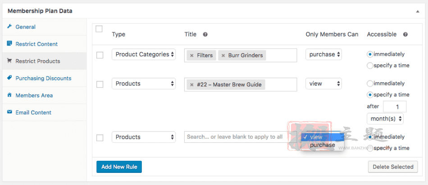The width and height of the screenshot is (428, 185).
Task: Open the Restrict Products tab
Action: click(x=45, y=61)
